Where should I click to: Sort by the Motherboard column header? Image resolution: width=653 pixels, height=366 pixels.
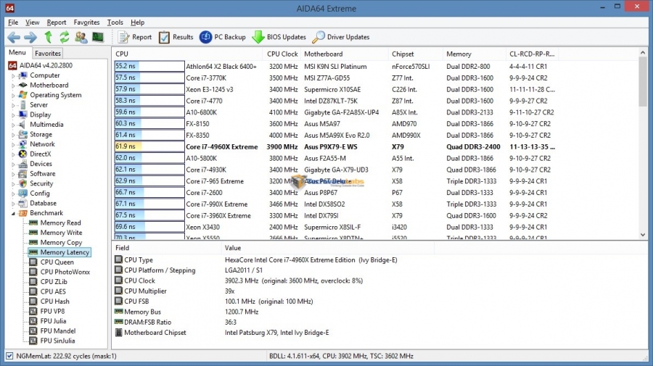(x=344, y=54)
